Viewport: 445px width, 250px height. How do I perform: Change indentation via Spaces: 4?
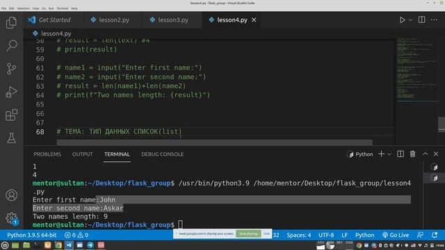[x=298, y=235]
